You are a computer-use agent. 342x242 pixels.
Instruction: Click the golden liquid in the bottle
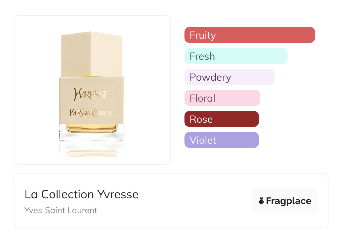92,128
